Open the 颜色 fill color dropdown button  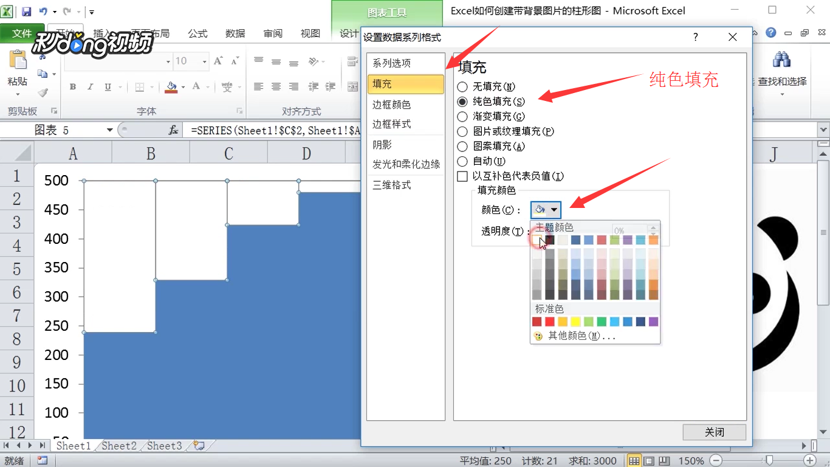(x=546, y=210)
